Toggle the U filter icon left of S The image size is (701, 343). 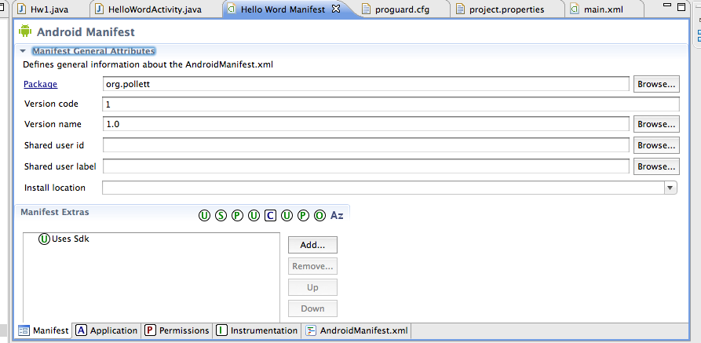point(204,216)
